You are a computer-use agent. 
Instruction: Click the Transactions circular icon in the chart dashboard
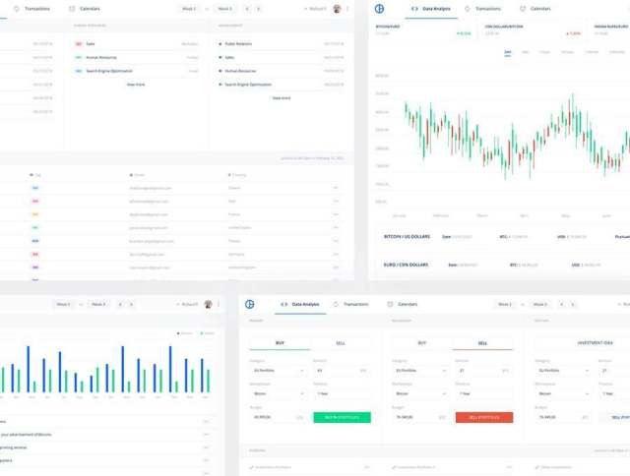468,9
